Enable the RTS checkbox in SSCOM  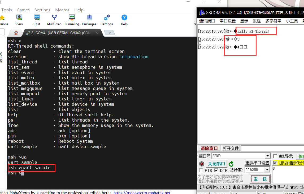[x=201, y=170]
